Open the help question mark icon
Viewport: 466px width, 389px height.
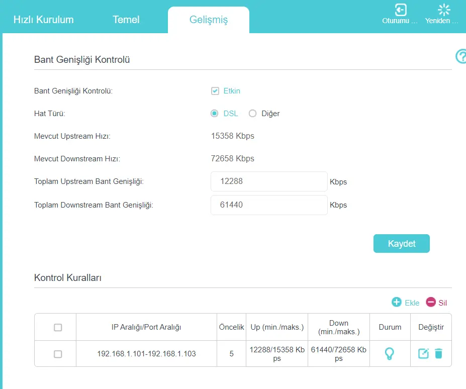point(461,56)
